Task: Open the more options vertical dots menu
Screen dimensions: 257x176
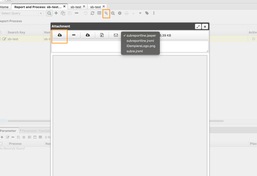Action: tap(154, 13)
